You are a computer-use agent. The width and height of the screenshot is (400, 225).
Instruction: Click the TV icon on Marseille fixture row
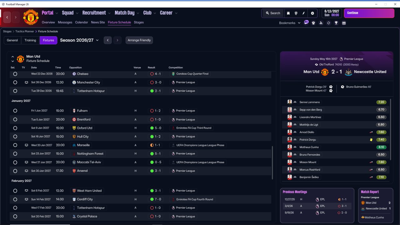[27, 145]
